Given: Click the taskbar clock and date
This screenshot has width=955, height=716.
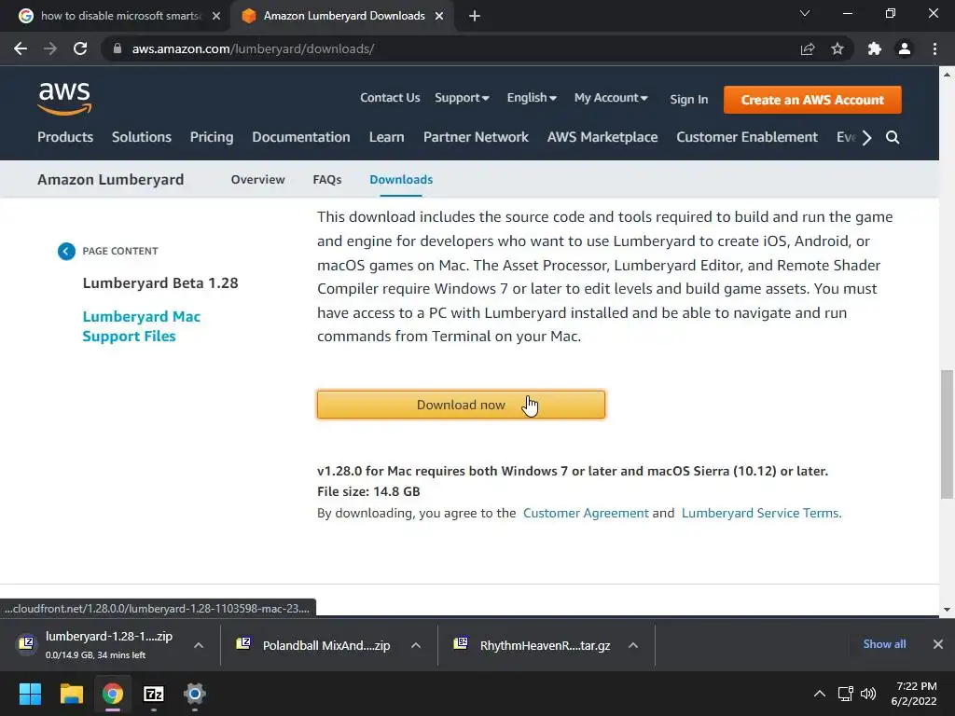Looking at the screenshot, I should 914,694.
